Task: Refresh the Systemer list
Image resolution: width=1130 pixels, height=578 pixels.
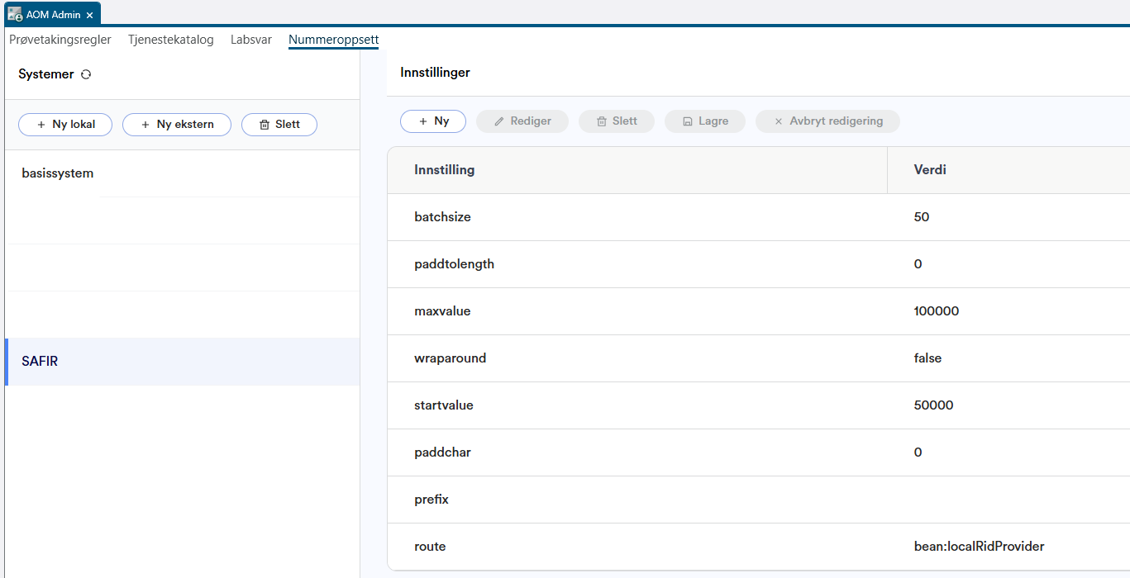Action: pos(86,74)
